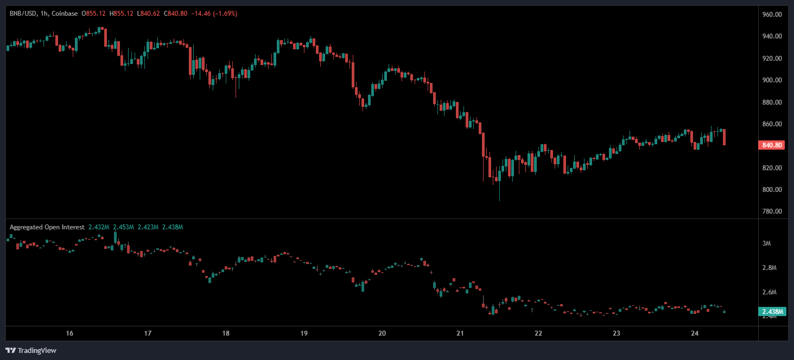794x360 pixels.
Task: Click the 800.00 price axis label
Action: pyautogui.click(x=772, y=190)
